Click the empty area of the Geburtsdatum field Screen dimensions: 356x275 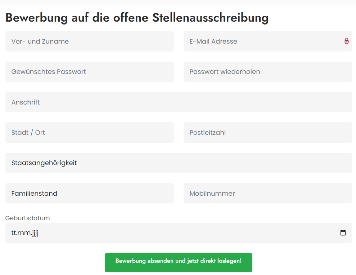click(x=189, y=233)
